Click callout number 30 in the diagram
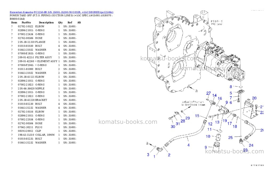Screen dimensions: 273x193 (173, 126)
